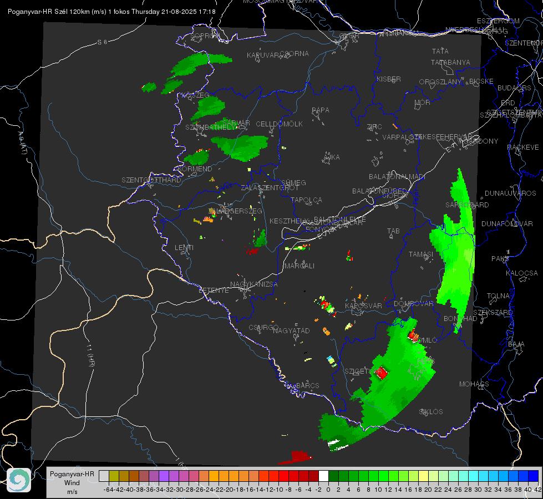The height and width of the screenshot is (499, 543).
Task: Click the SÁRBOGÁRD city label
Action: 467,205
